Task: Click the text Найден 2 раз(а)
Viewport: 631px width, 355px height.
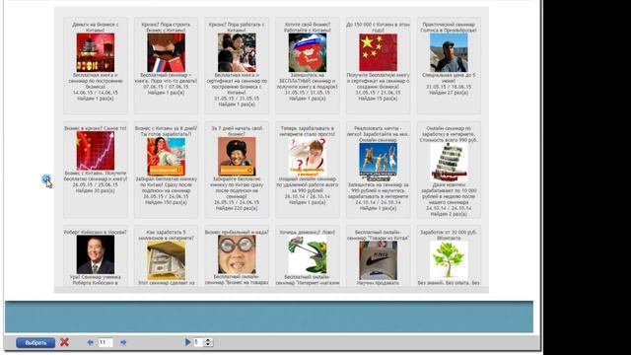Action: pyautogui.click(x=449, y=214)
